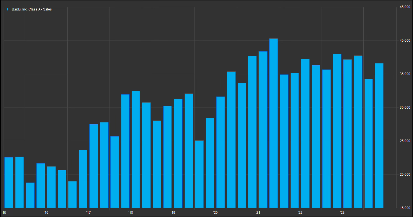Click the very first bar, next to '15
The image size is (413, 217).
point(9,183)
